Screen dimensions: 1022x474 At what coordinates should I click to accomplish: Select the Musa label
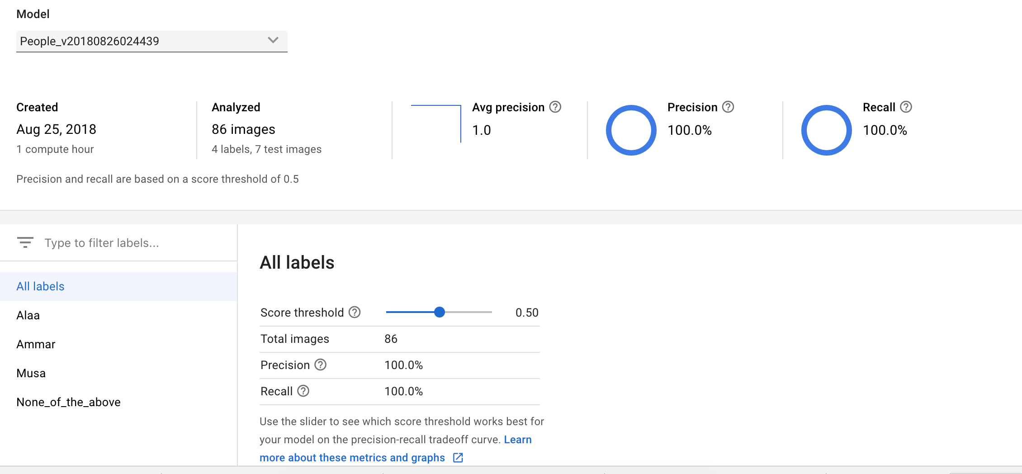31,373
